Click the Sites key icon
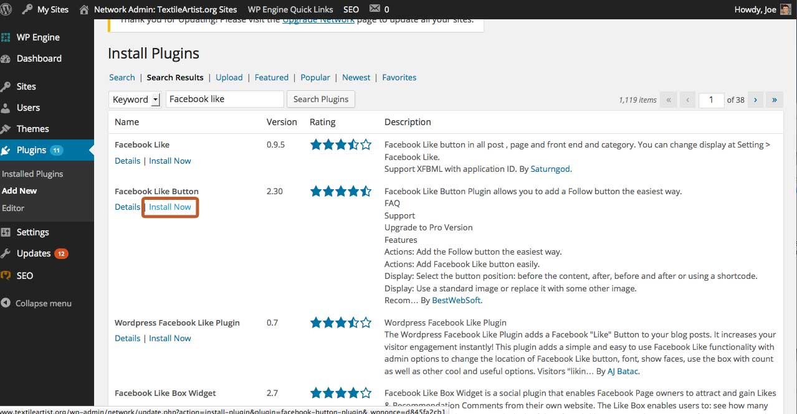 (6, 87)
